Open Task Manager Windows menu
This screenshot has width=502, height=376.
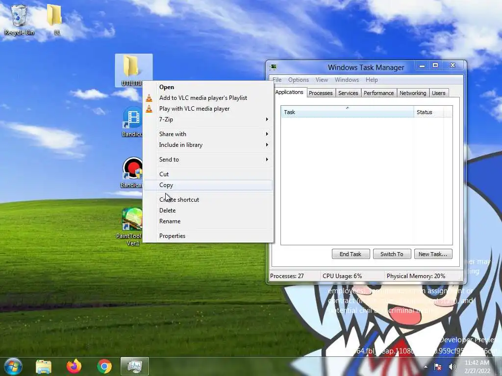[x=347, y=80]
